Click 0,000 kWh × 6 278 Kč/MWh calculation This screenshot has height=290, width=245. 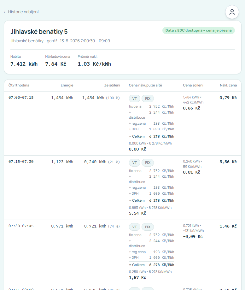pos(150,143)
